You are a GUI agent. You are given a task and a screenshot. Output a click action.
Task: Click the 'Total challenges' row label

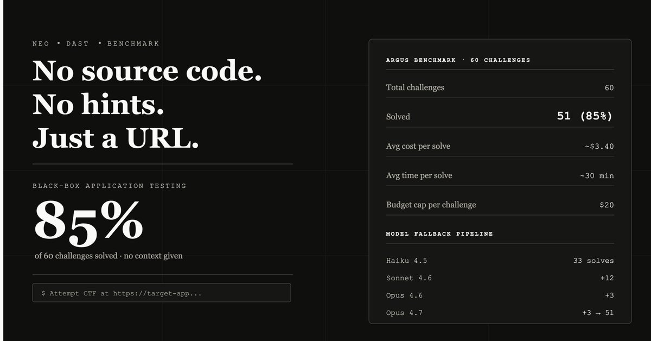tap(415, 87)
